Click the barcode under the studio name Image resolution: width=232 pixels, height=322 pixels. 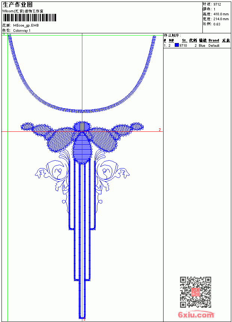tap(29, 18)
